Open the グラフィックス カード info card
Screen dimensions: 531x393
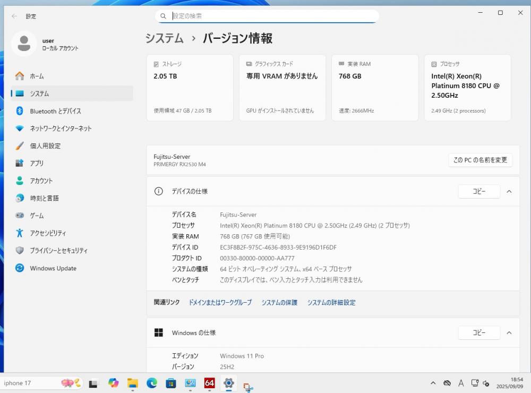coord(282,88)
